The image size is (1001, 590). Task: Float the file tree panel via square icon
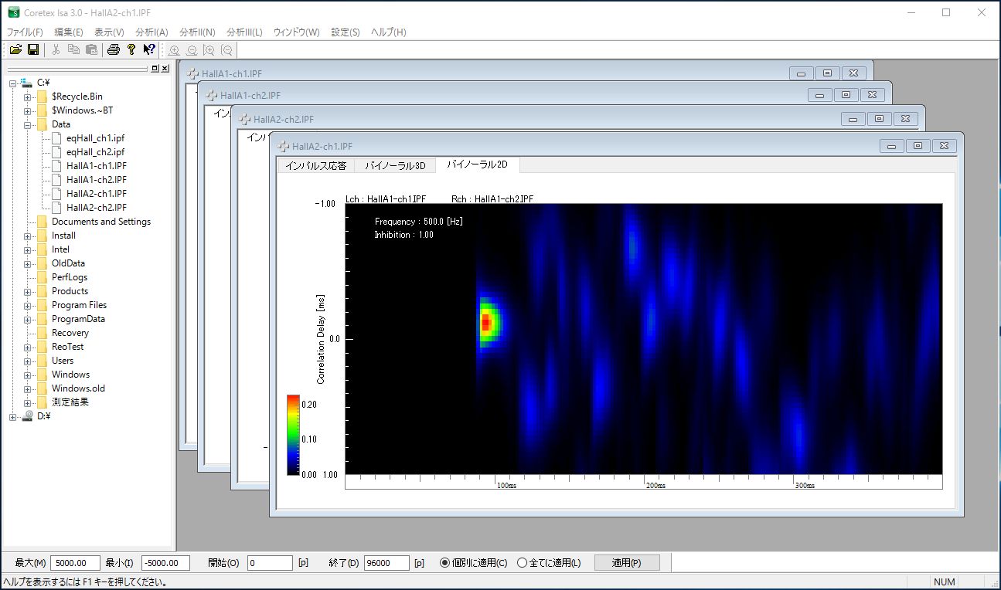click(x=155, y=69)
